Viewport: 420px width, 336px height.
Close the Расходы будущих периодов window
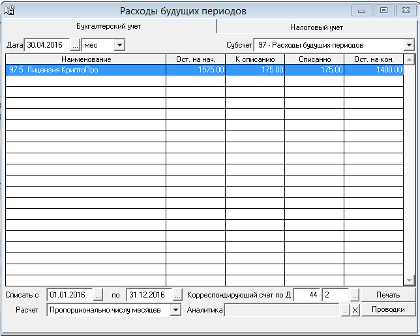point(406,10)
